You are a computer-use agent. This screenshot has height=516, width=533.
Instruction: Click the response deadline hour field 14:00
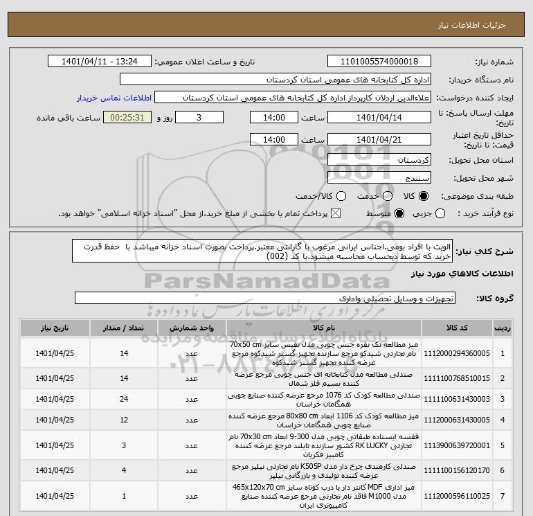point(274,117)
